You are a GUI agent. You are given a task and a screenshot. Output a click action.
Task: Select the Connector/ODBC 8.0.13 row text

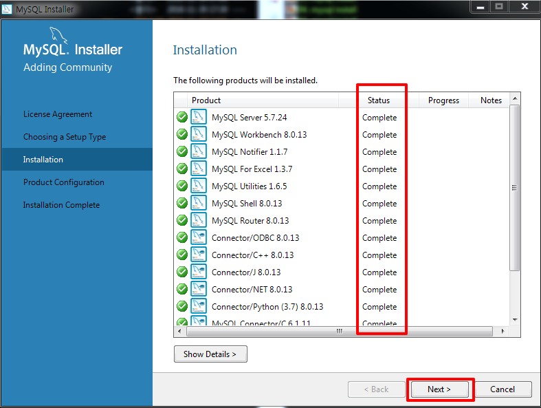(255, 238)
